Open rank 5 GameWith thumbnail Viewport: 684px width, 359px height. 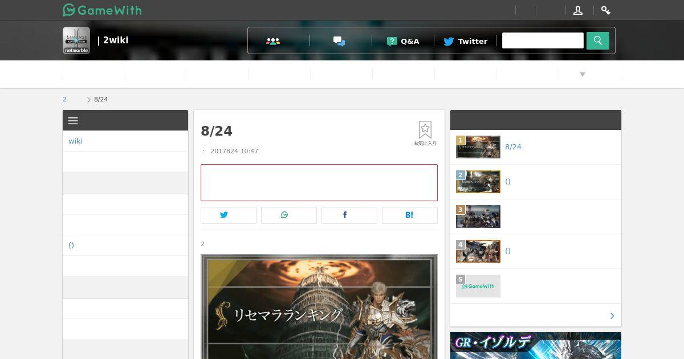478,286
